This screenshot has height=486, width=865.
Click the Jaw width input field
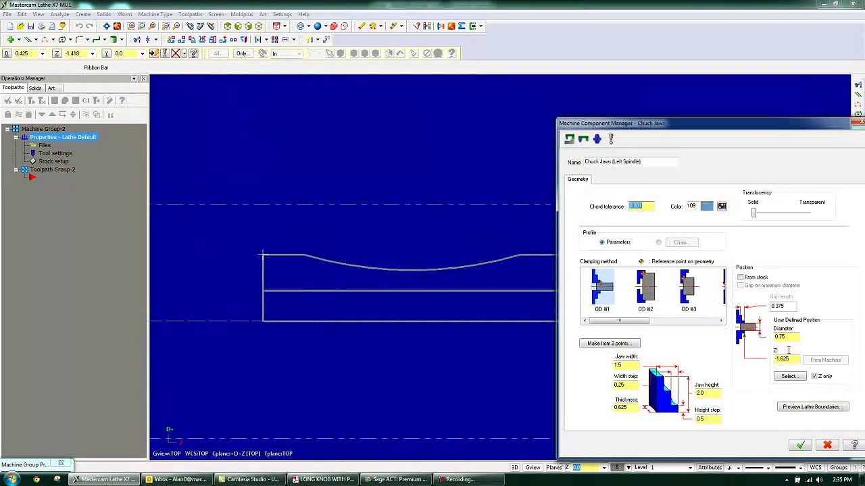pos(626,365)
